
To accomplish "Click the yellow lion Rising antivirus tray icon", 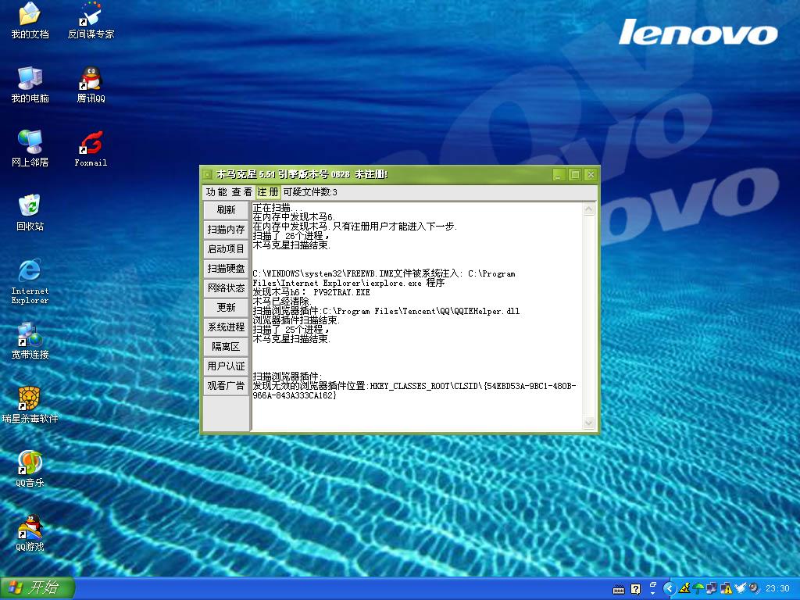I will [x=684, y=588].
